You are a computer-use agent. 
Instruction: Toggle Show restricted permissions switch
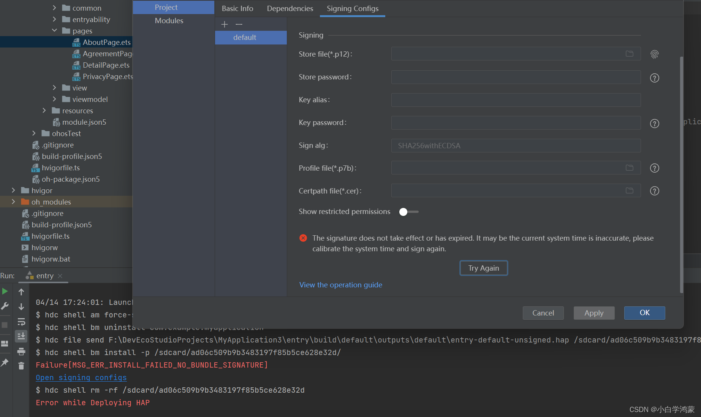409,212
